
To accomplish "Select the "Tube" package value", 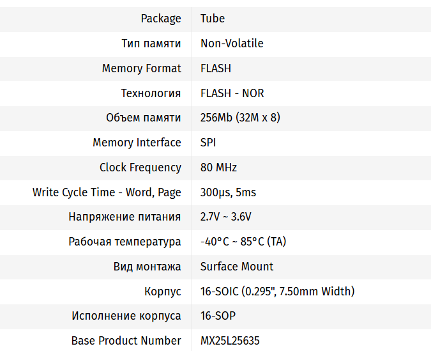I will point(213,19).
